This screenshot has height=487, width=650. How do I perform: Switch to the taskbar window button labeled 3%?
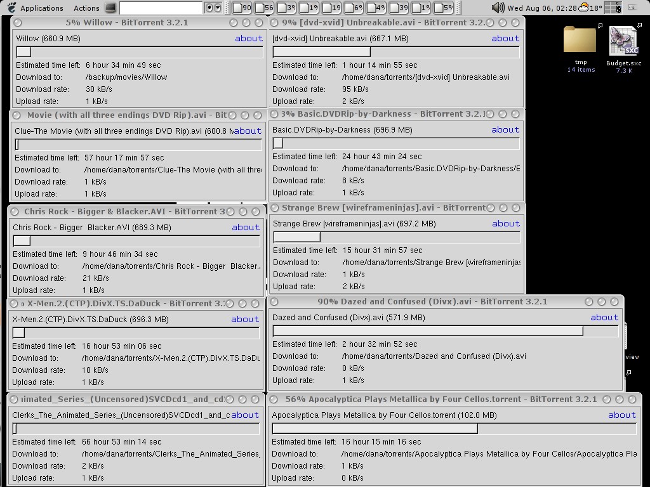tap(287, 8)
